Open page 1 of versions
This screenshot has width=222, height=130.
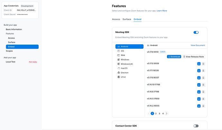152,113
